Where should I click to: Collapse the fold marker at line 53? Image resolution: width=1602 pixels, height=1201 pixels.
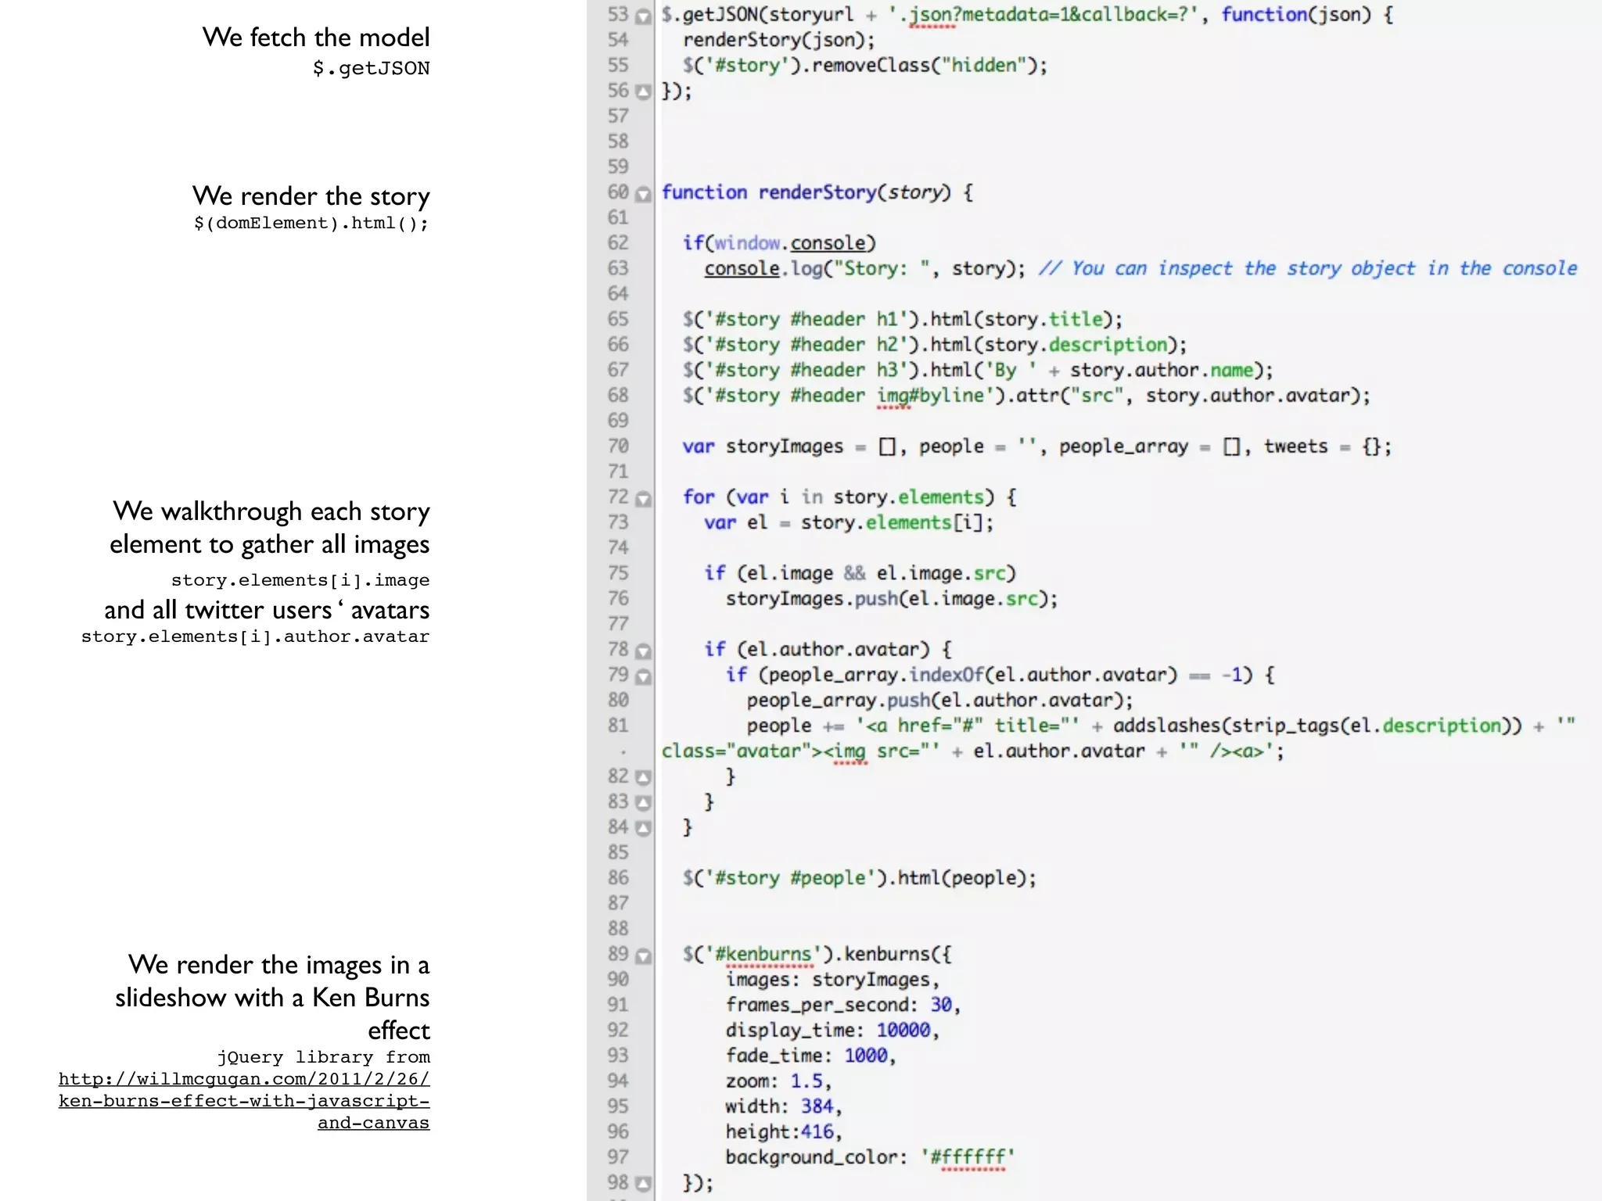[x=643, y=16]
